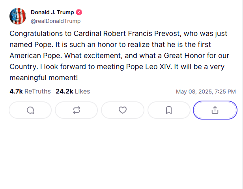Screen dimensions: 243x189
Task: Click the word ReTruths beside the count
Action: (x=37, y=92)
